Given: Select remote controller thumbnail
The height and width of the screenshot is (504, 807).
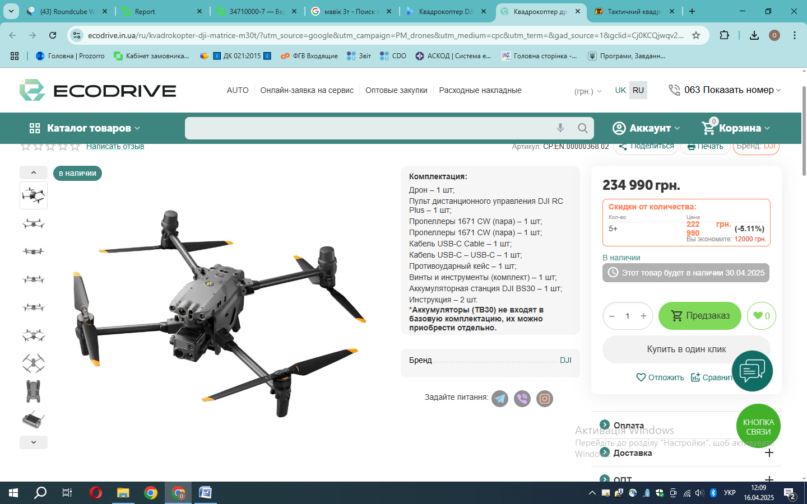Looking at the screenshot, I should 34,419.
